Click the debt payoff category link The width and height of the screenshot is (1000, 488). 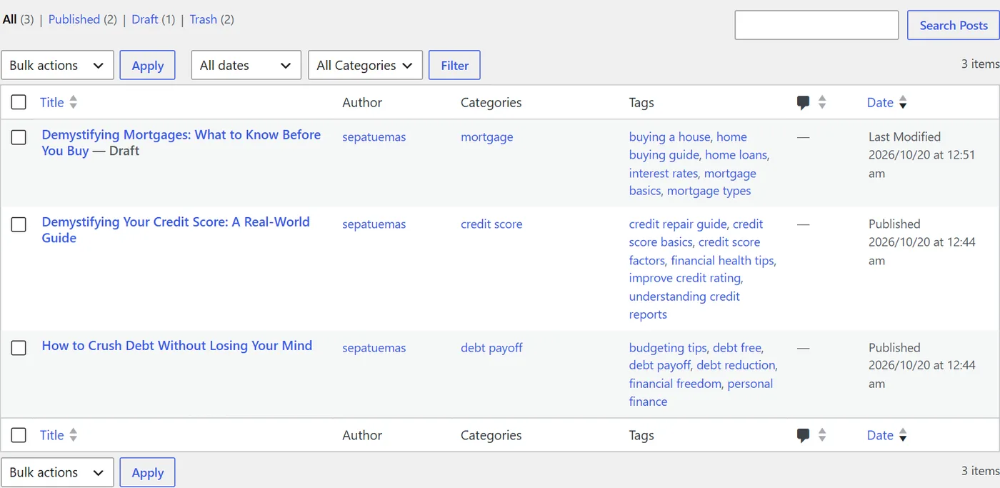(491, 348)
